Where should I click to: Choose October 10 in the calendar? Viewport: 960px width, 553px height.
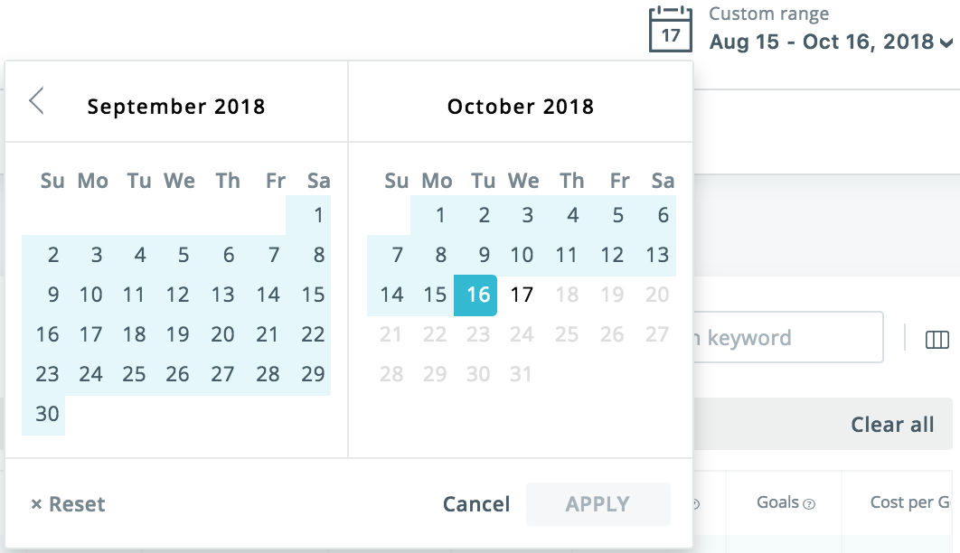coord(522,255)
